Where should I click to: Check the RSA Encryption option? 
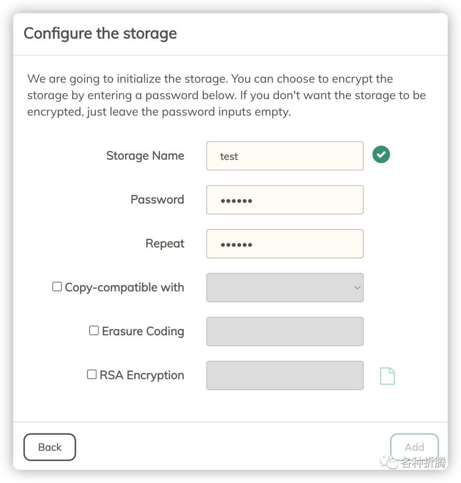pyautogui.click(x=92, y=375)
